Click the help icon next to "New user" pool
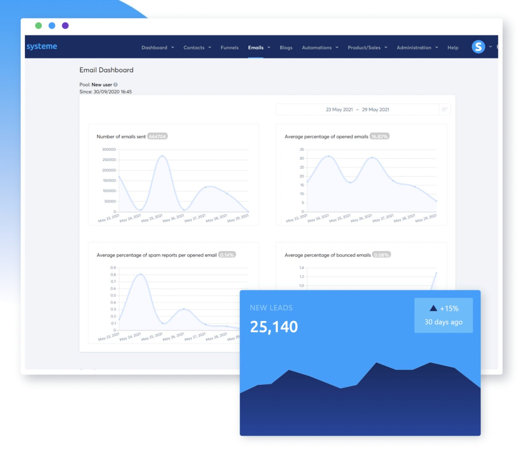521x450 pixels. coord(115,84)
